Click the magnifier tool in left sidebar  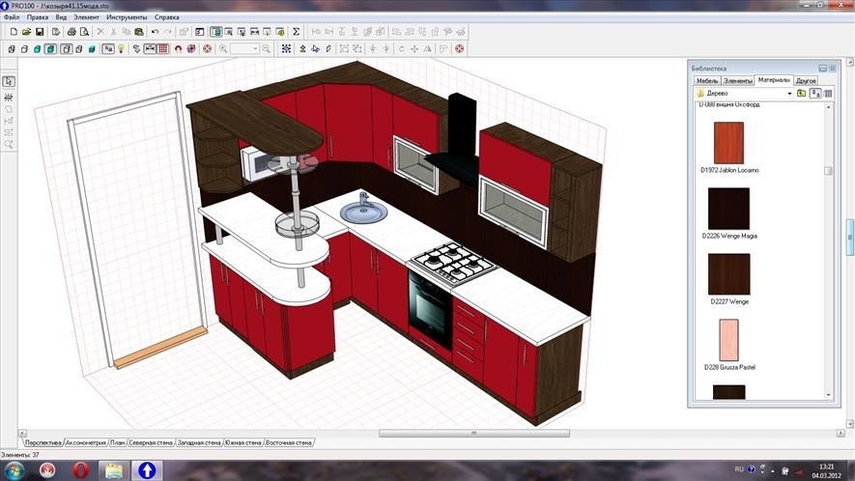point(9,145)
